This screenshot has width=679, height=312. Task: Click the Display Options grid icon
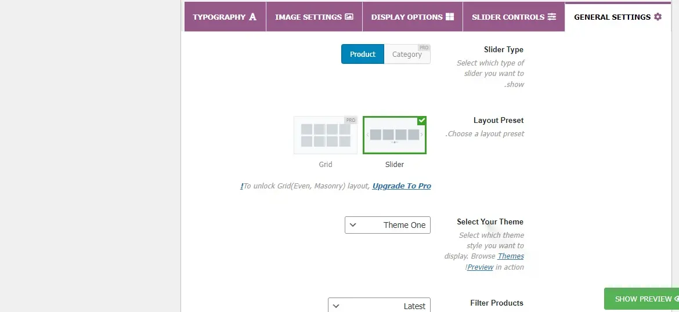(x=450, y=17)
